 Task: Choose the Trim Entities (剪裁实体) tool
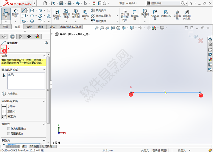(x=66, y=14)
